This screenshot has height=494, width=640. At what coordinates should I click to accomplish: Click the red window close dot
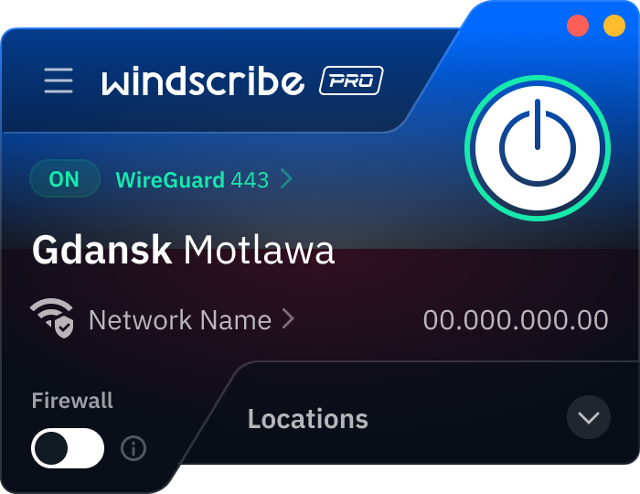point(578,26)
